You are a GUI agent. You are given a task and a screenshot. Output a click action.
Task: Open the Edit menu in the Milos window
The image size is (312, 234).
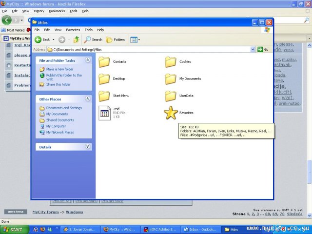point(47,30)
